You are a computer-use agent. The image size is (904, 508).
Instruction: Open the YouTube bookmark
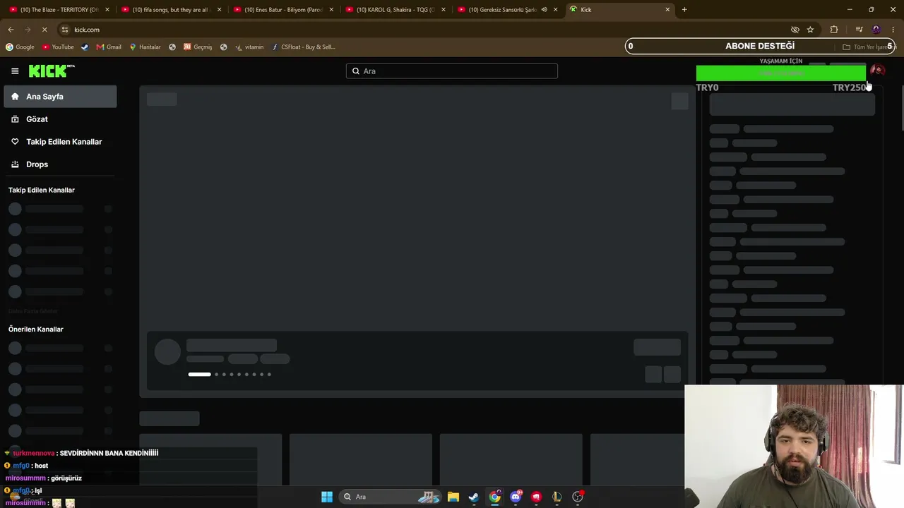[58, 47]
